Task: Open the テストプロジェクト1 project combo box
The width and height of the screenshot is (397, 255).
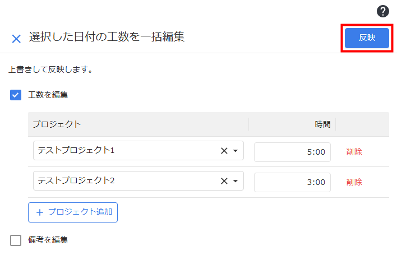Action: pyautogui.click(x=139, y=151)
